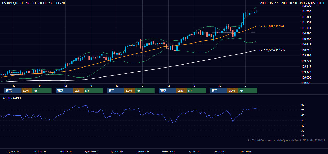Click the 6/29 00:00 date label

(x=91, y=151)
